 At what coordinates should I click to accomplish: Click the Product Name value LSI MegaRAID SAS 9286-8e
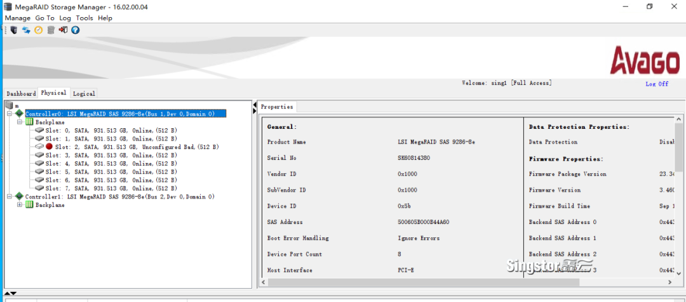click(436, 142)
